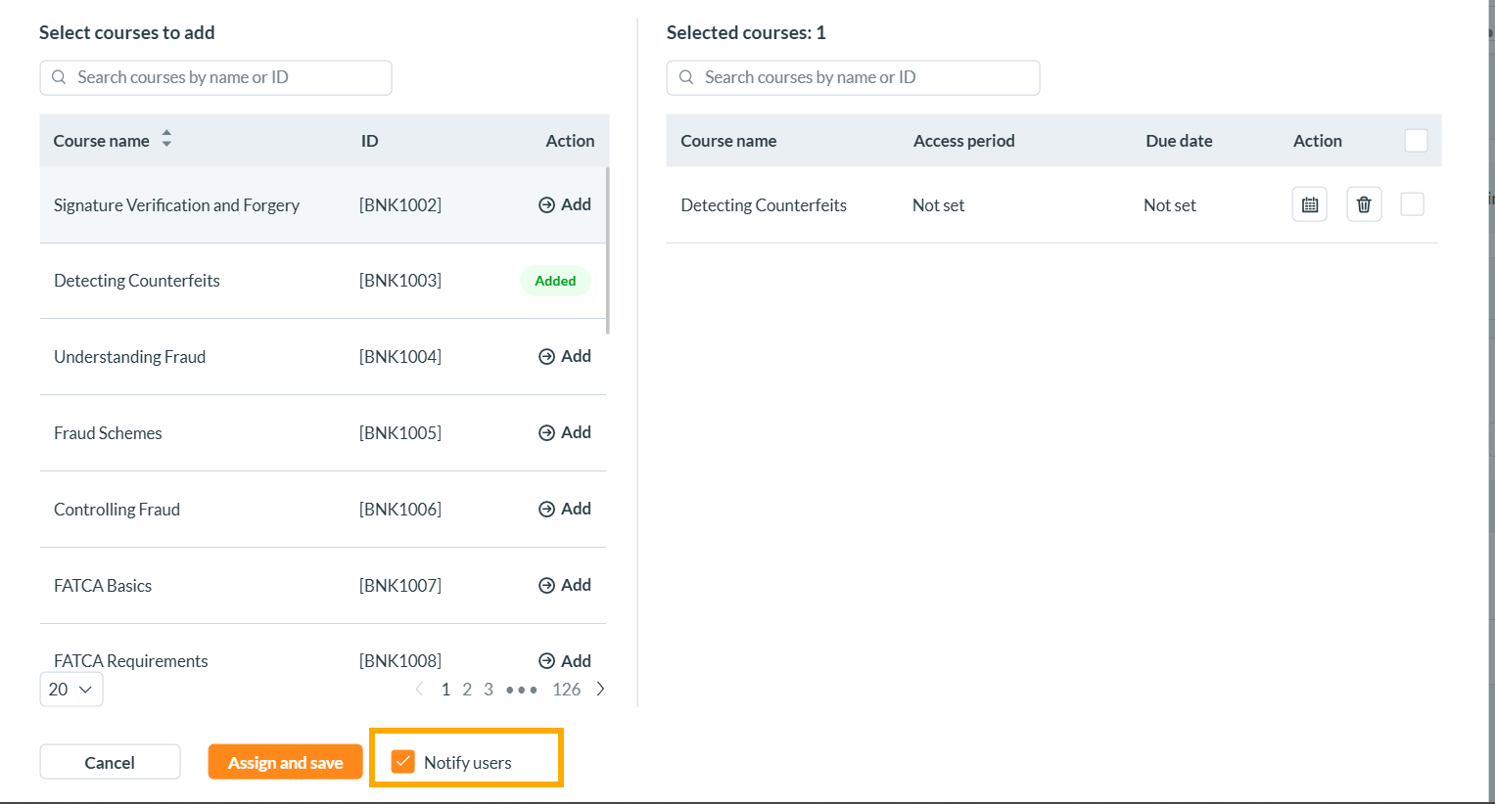The height and width of the screenshot is (804, 1495).
Task: Go to next page arrow
Action: click(600, 689)
